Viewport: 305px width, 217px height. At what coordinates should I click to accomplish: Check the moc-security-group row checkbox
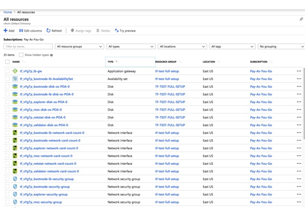coord(7,202)
